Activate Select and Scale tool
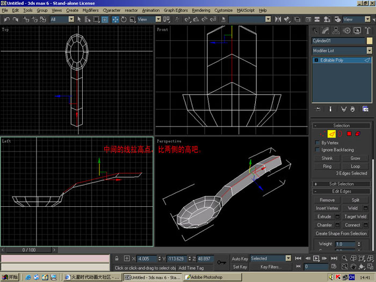The width and height of the screenshot is (376, 282). [132, 19]
